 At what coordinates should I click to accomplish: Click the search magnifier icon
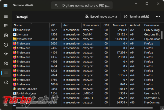coord(56,5)
